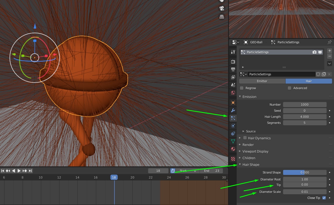Click the Diameter Root value field
The image size is (334, 205).
point(305,179)
